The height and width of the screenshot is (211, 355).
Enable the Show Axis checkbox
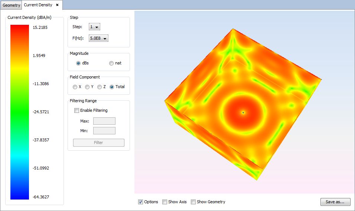pos(165,202)
